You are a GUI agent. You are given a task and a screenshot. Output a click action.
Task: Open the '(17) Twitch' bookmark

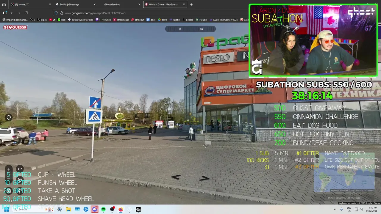[x=103, y=20]
